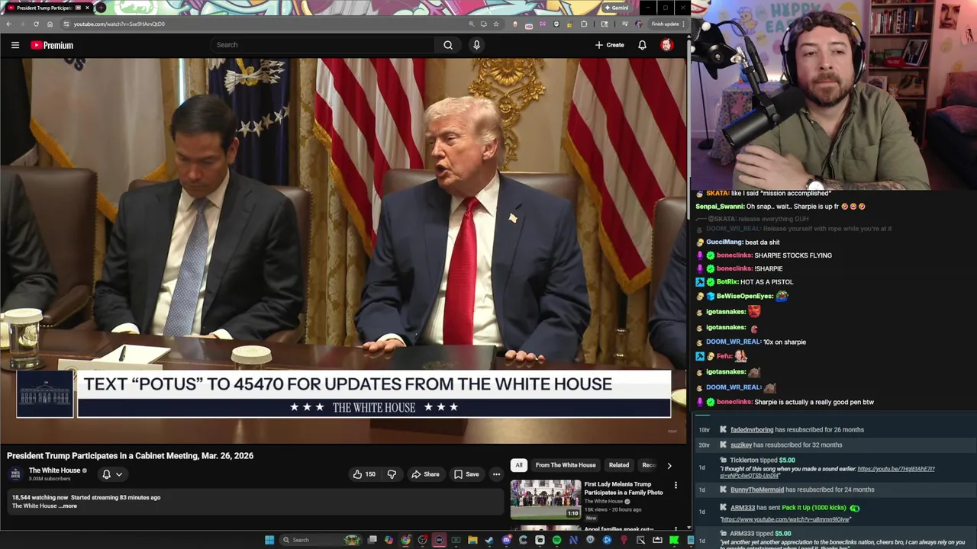
Task: Click BotRix 'HOT AS A PISTOL' message
Action: pyautogui.click(x=766, y=282)
